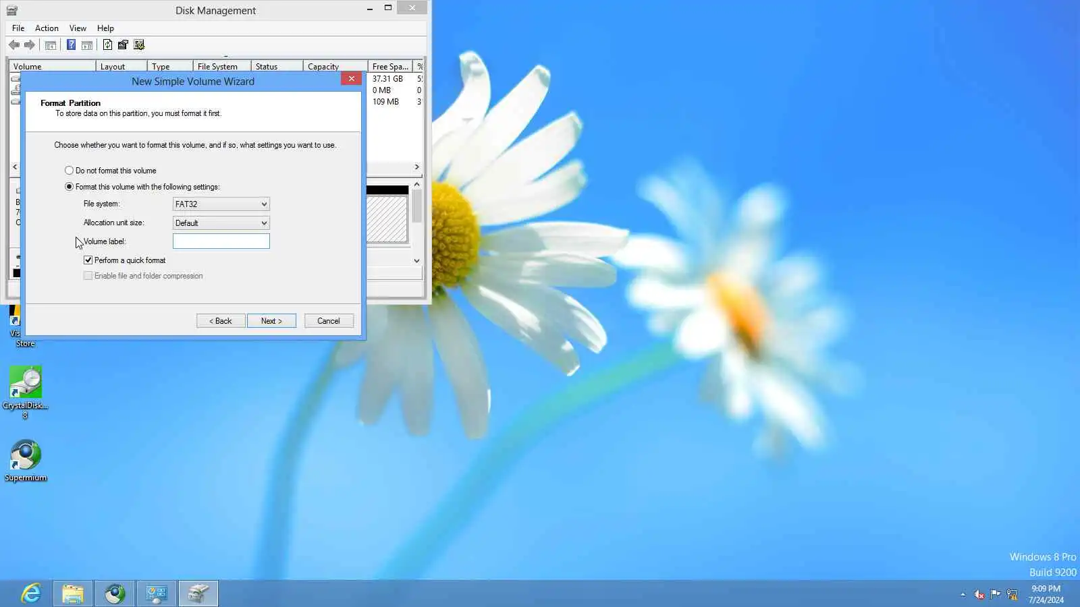Click Next to continue the wizard
The height and width of the screenshot is (607, 1080).
[x=271, y=321]
